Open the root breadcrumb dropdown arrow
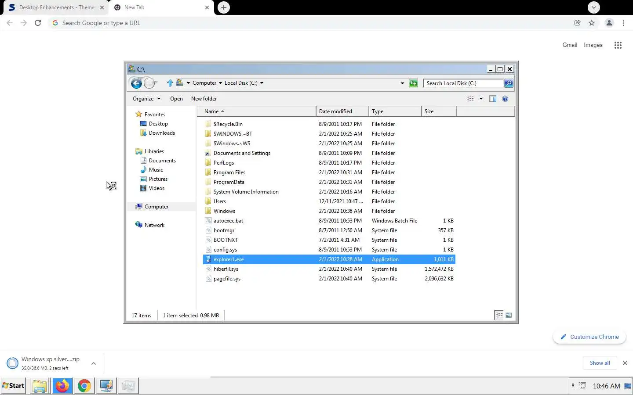Viewport: 633px width, 395px height. (188, 83)
